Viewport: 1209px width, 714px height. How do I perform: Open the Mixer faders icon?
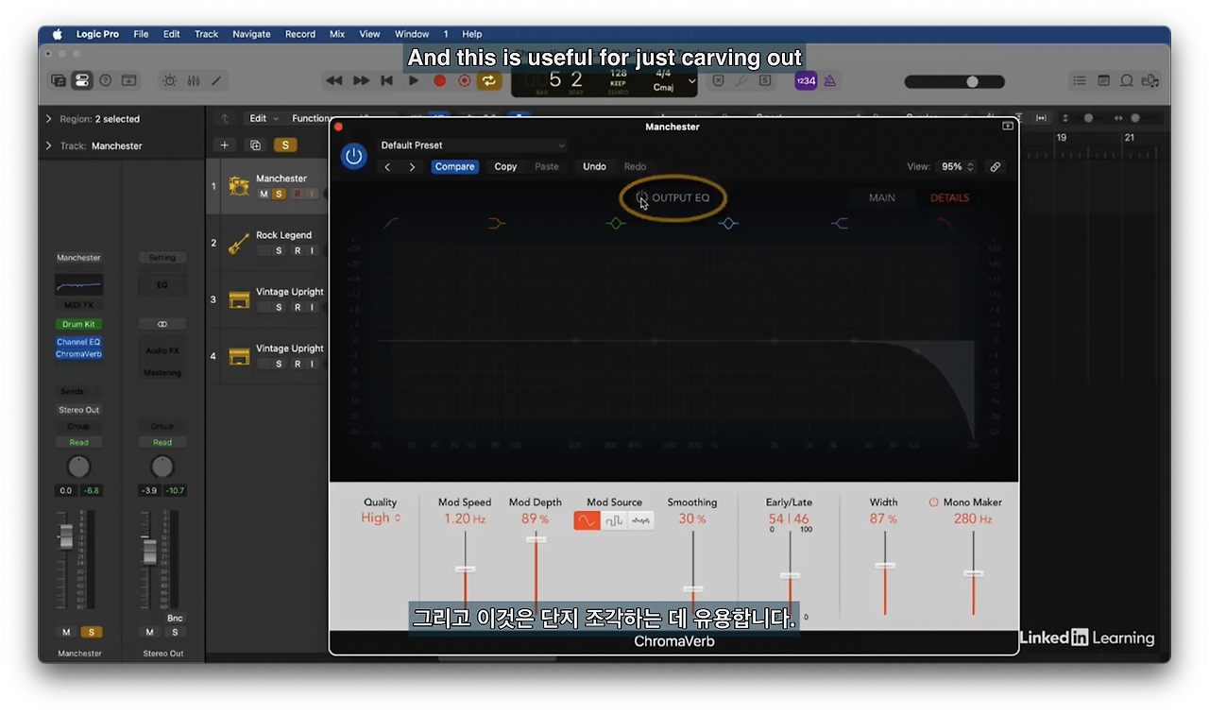(x=194, y=81)
